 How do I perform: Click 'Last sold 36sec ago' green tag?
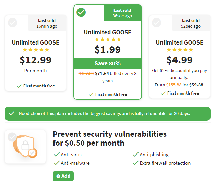(122, 13)
